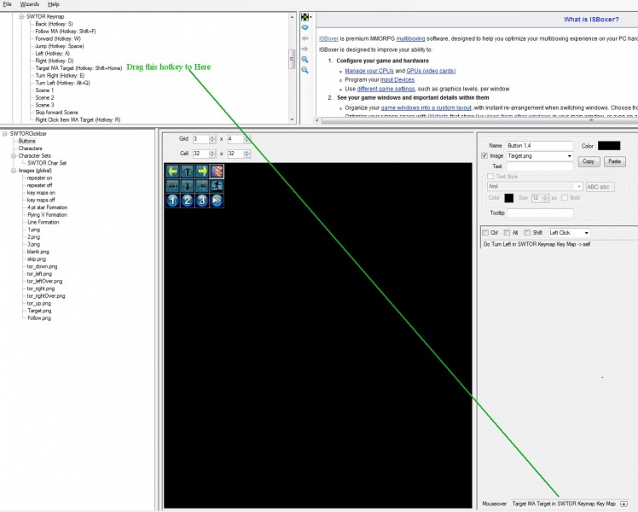Click the Paste button

614,161
